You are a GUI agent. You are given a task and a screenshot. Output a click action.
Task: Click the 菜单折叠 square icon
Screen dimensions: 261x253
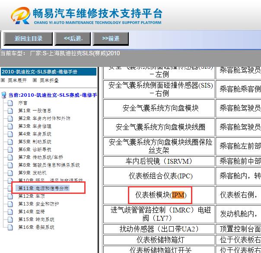pos(35,80)
